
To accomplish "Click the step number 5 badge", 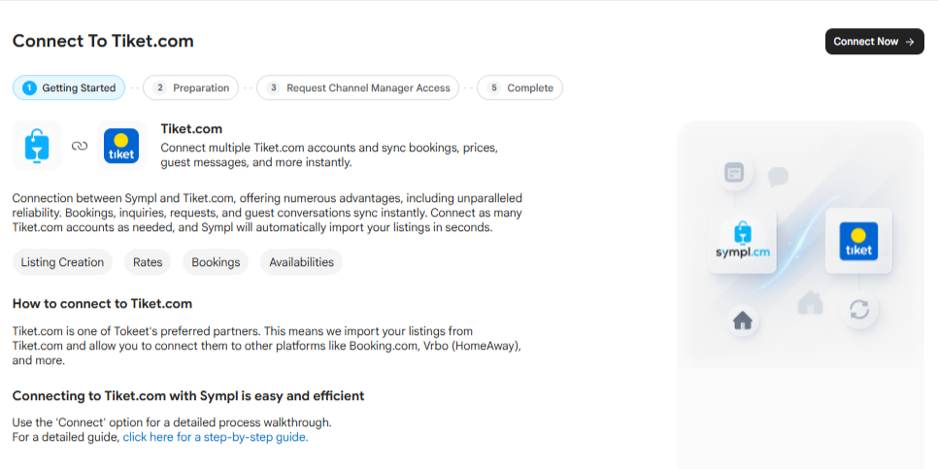I will [493, 88].
